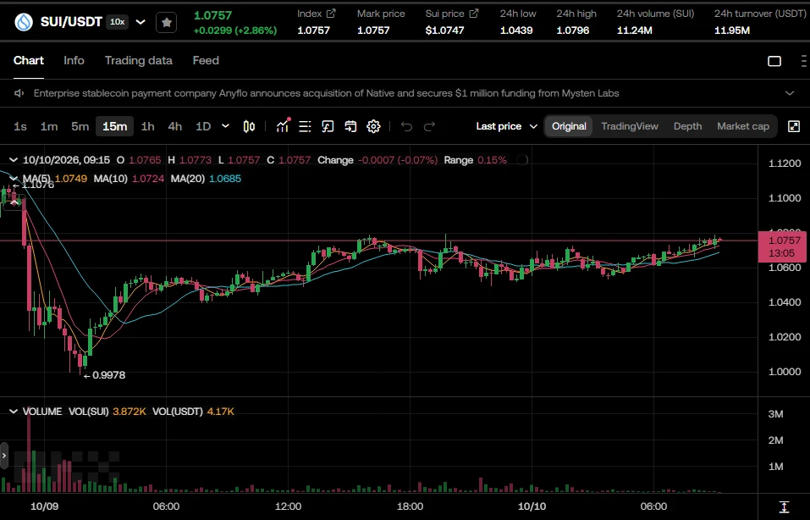Image resolution: width=810 pixels, height=520 pixels.
Task: Switch to the Info tab
Action: (74, 60)
